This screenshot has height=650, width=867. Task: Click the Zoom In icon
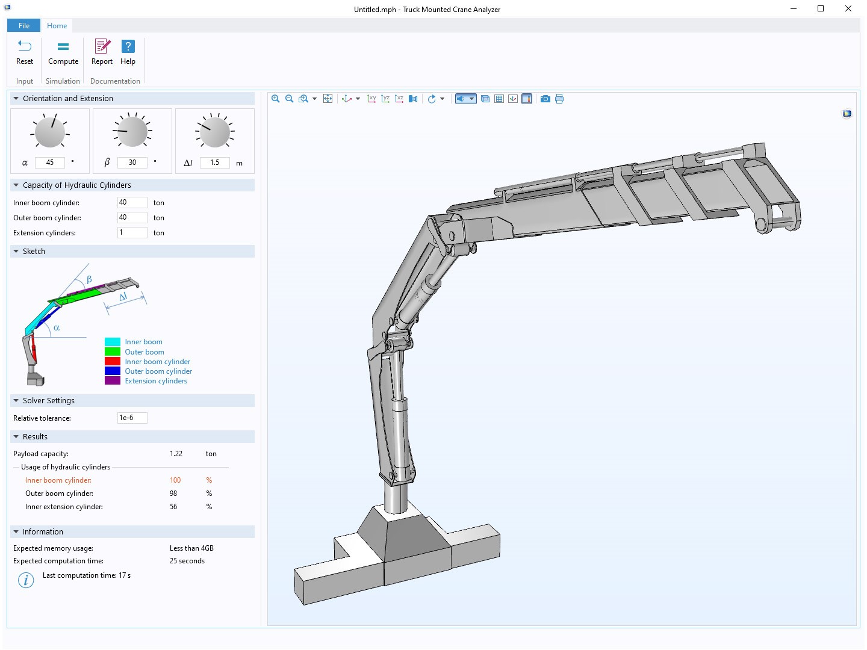click(275, 99)
